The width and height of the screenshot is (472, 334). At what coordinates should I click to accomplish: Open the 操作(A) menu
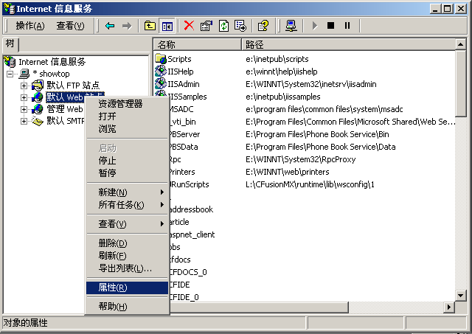point(30,26)
